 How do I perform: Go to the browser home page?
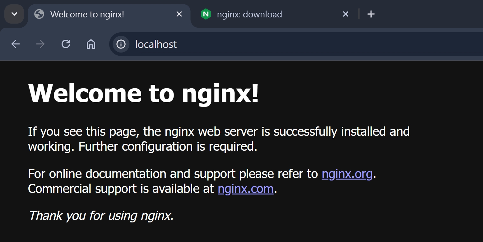click(x=91, y=44)
